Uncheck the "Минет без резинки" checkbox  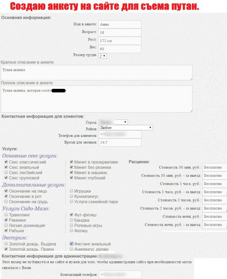click(71, 167)
